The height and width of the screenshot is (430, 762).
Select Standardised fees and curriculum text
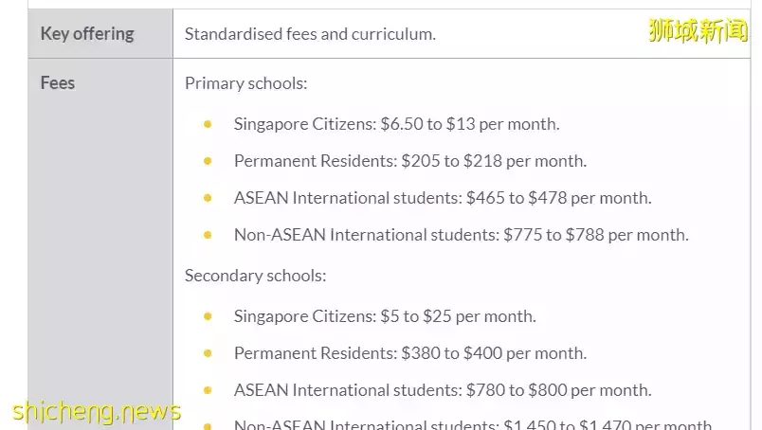point(310,34)
